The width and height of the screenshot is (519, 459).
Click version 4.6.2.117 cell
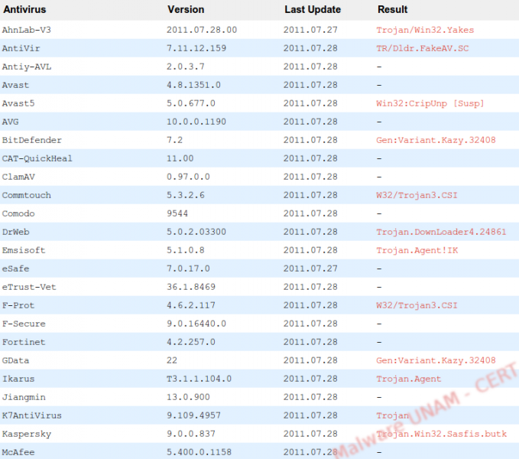pyautogui.click(x=191, y=305)
